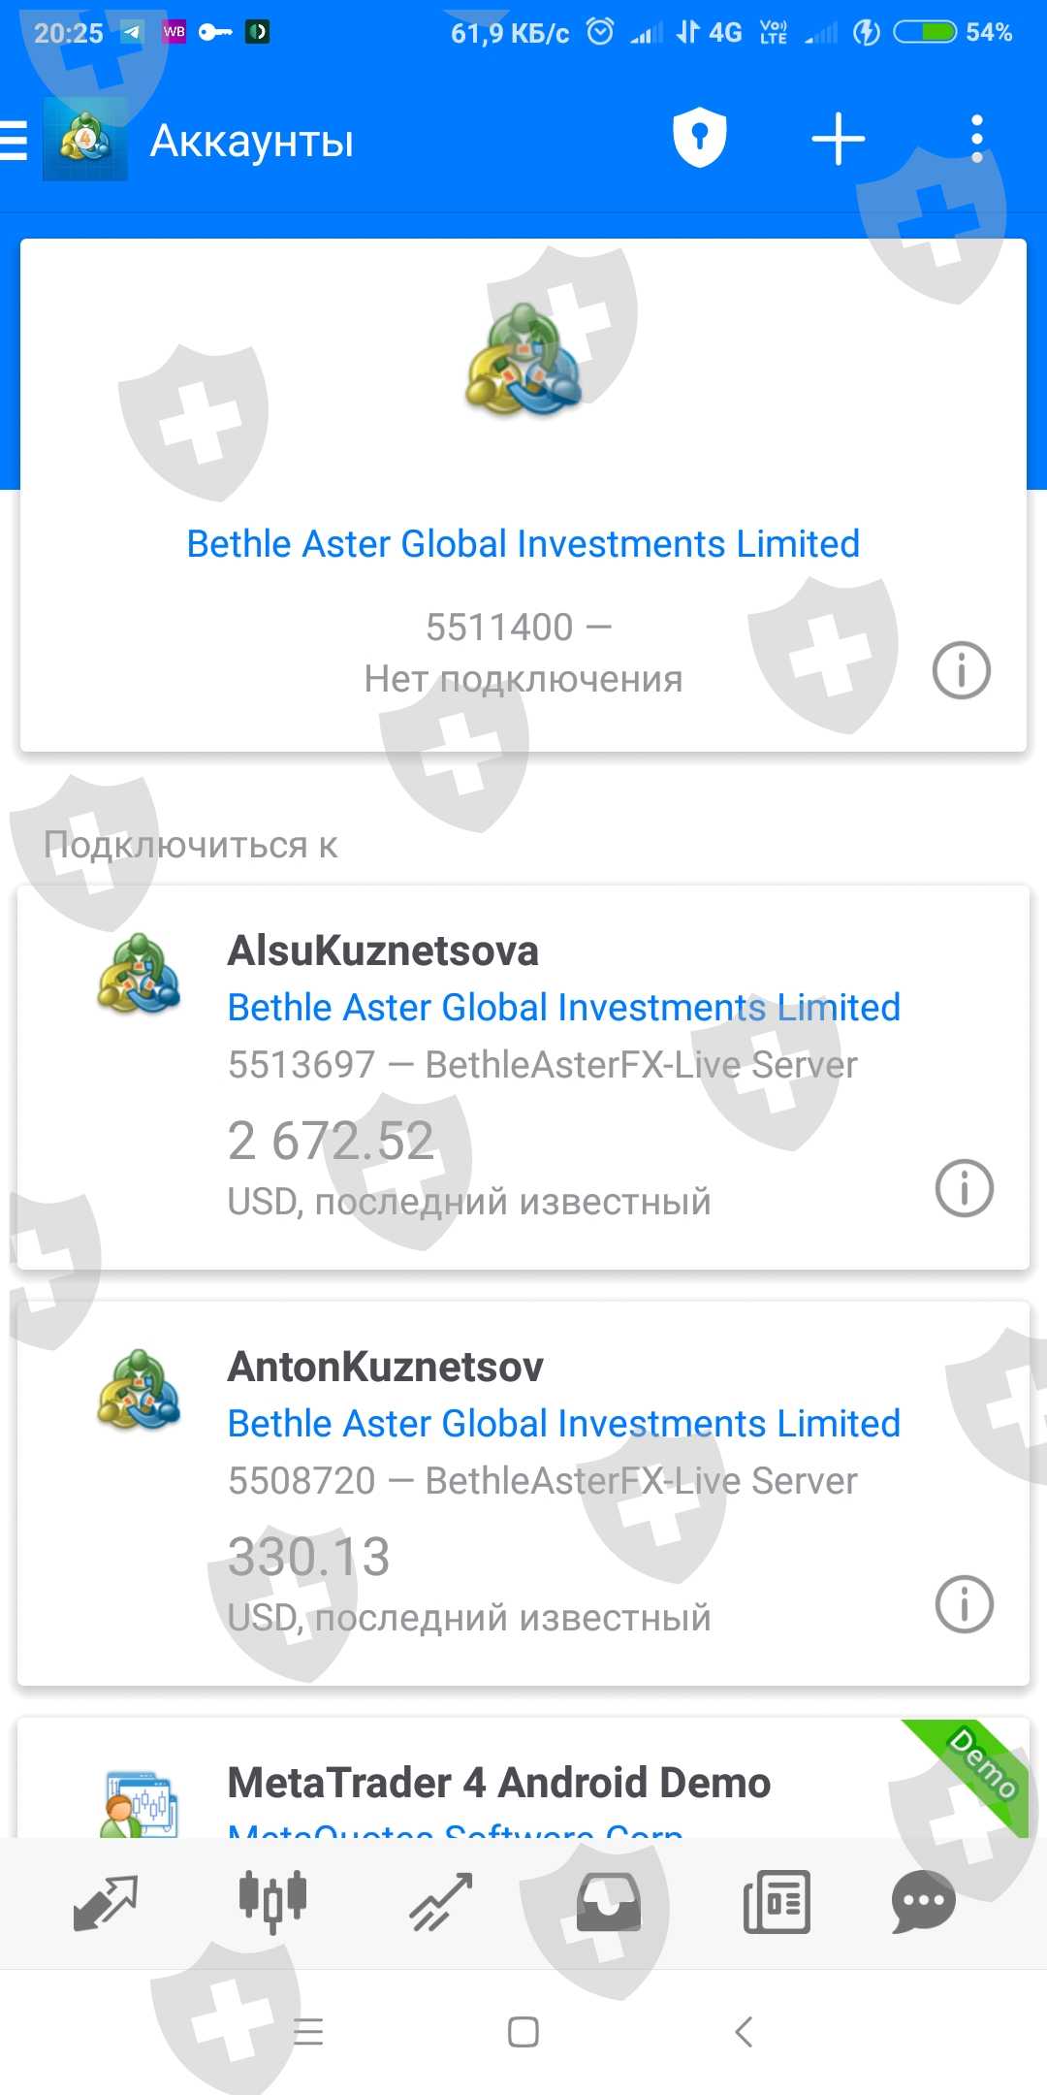Open the Trade tab
The image size is (1047, 2095).
441,1901
